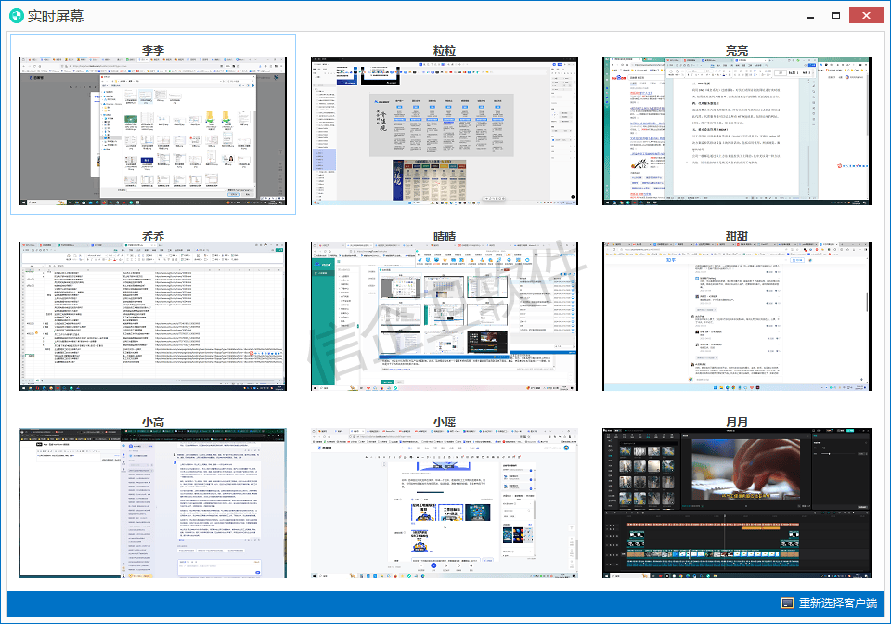
Task: View 小高's screen thumbnail
Action: coord(153,502)
